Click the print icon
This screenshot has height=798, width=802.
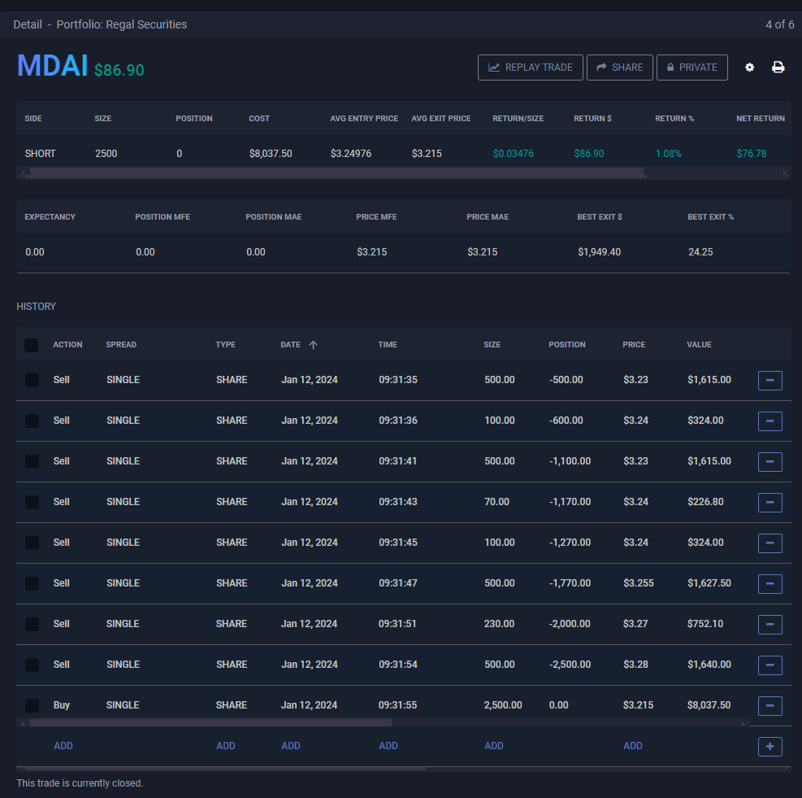[778, 68]
